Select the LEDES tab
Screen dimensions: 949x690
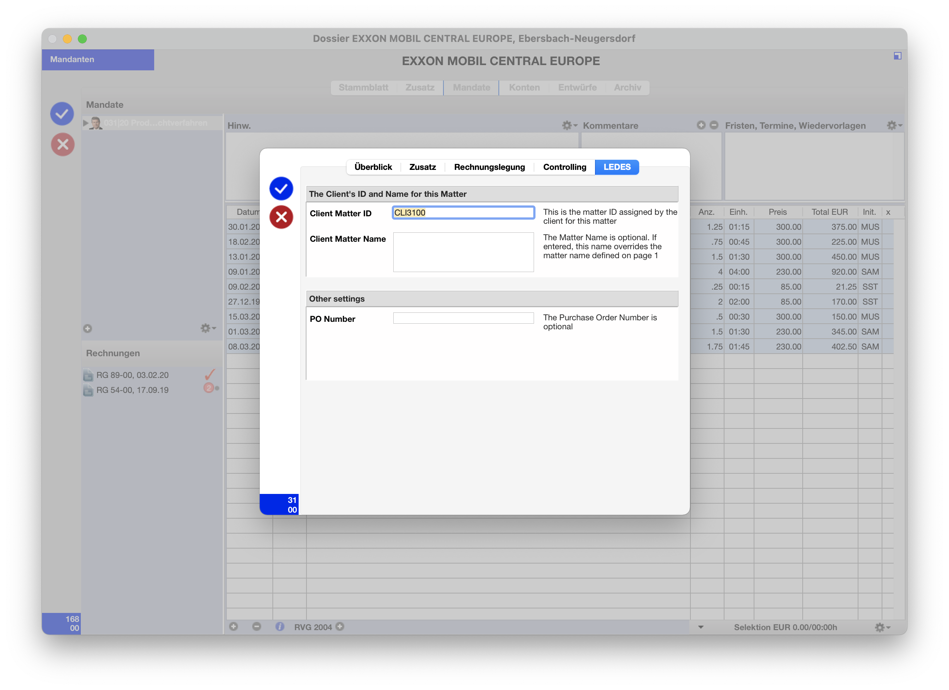pos(617,167)
